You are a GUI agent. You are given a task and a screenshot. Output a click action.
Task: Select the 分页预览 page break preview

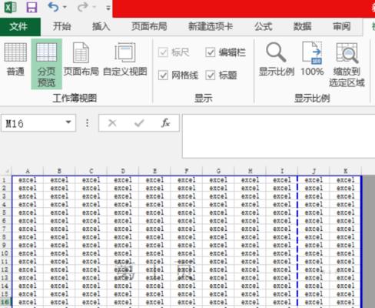pos(46,64)
